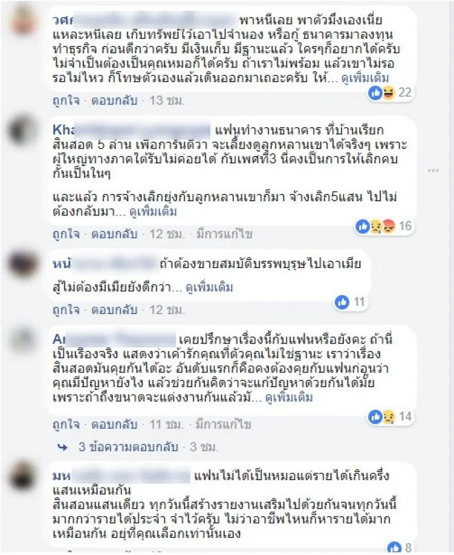
Task: Expand third comment via ดูเพิ่มเติม link
Action: coord(209,287)
